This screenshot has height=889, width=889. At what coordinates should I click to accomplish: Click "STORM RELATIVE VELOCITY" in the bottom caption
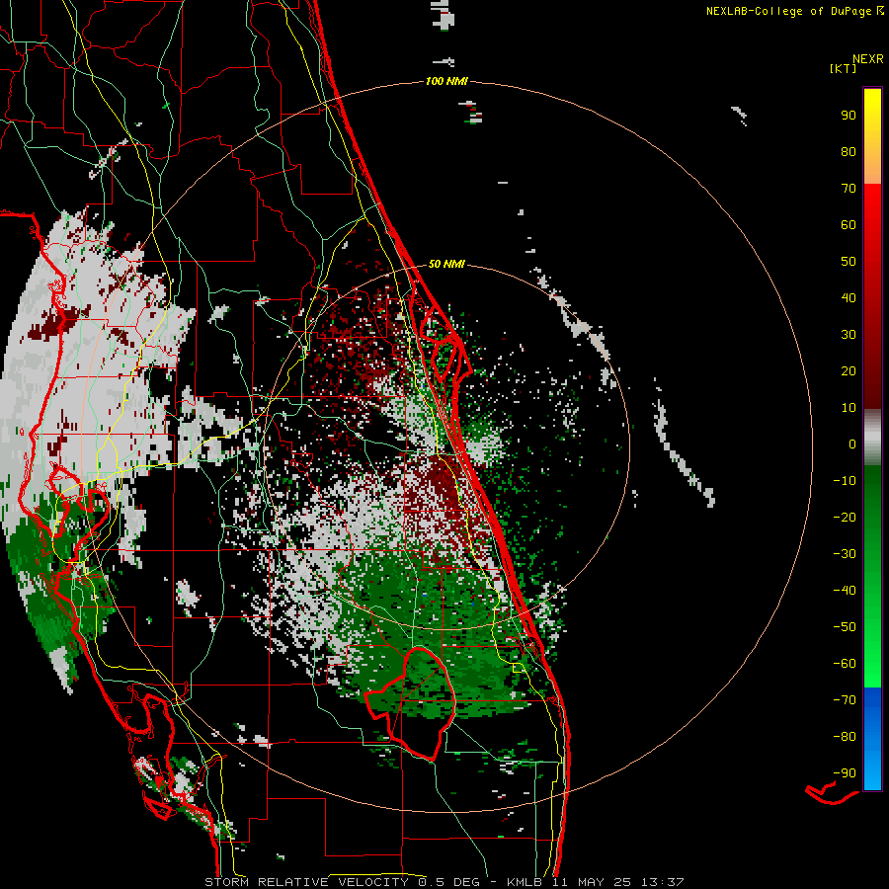(306, 882)
